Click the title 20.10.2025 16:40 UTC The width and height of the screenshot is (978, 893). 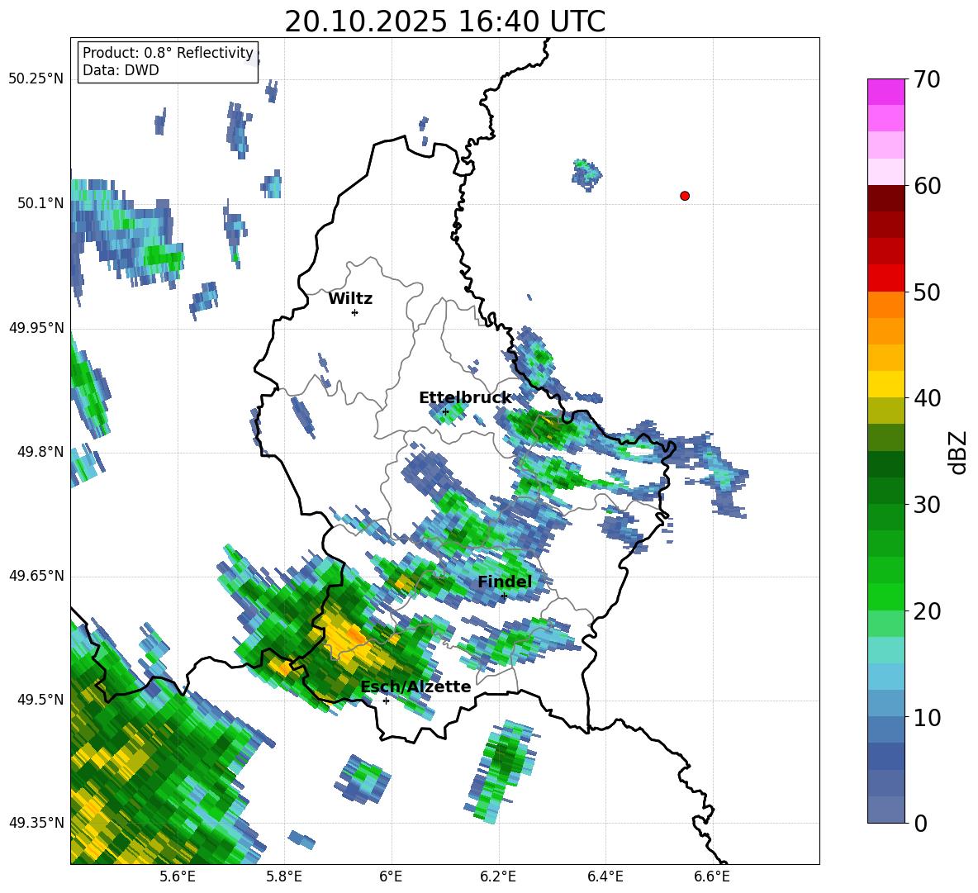(x=444, y=21)
